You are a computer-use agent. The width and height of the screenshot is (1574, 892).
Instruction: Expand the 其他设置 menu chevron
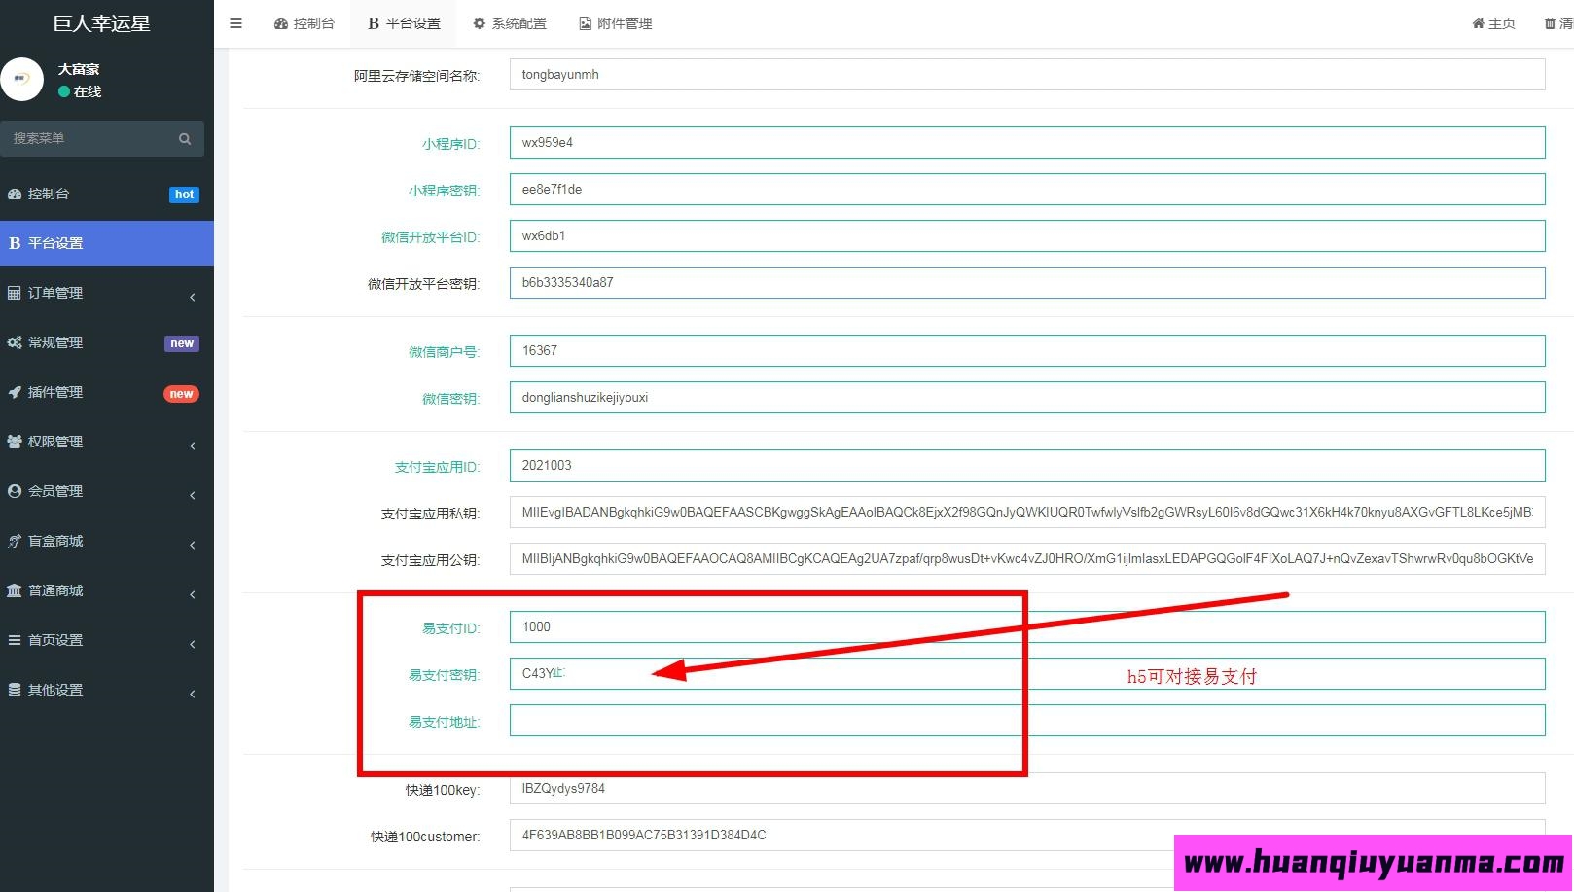pos(193,693)
